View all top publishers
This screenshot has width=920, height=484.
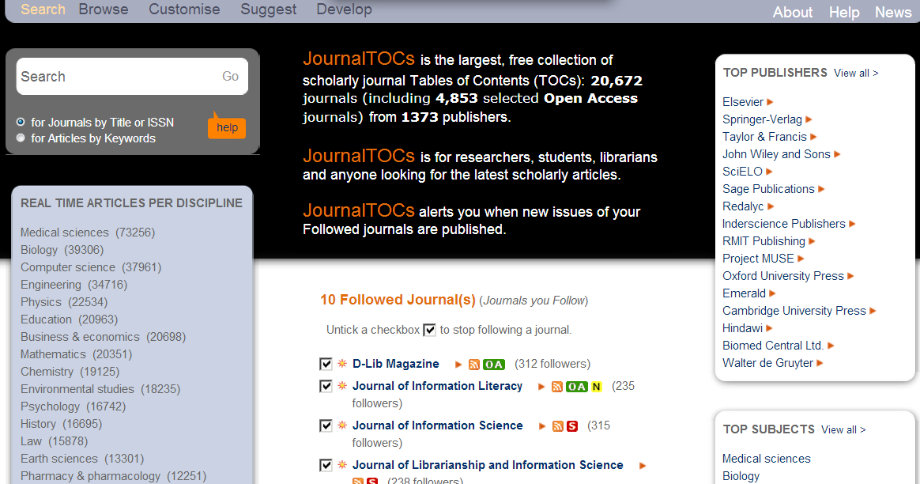[x=856, y=74]
